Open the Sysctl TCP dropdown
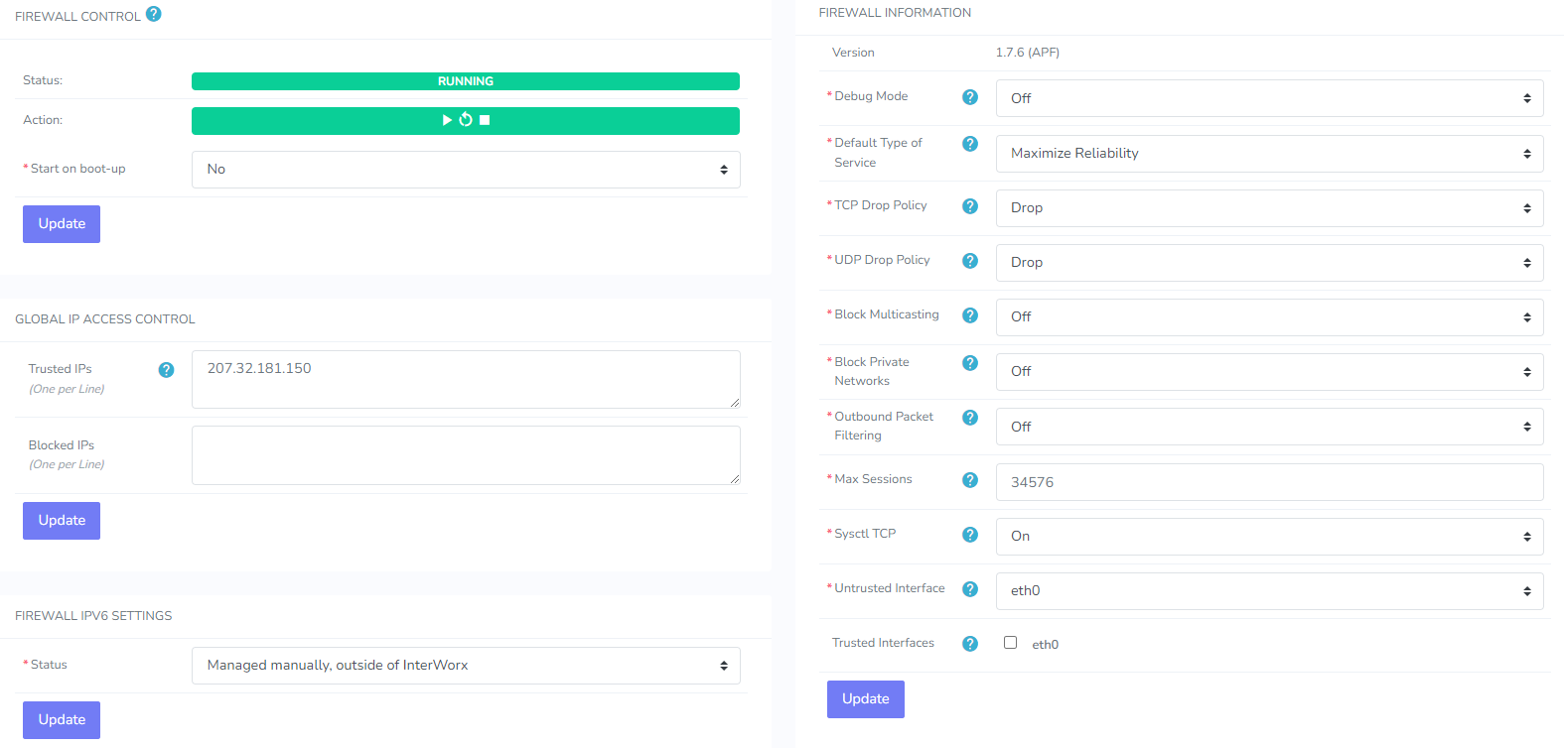 click(1269, 537)
